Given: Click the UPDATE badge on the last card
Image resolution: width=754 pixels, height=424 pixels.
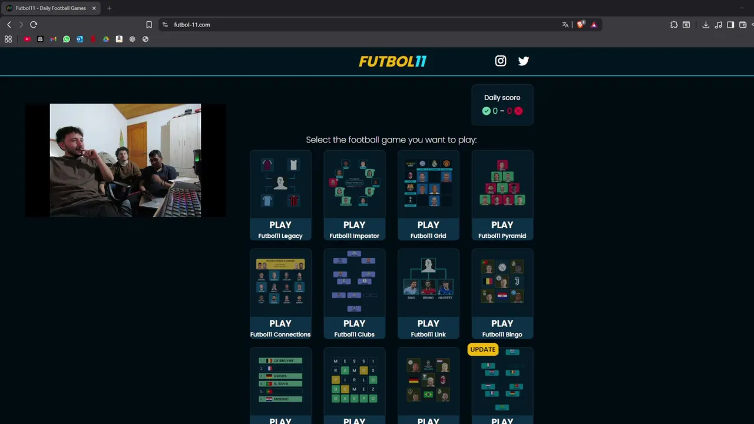Looking at the screenshot, I should (482, 349).
